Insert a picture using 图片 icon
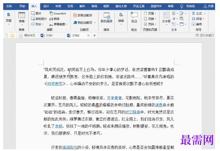220x151 pixels. [x=36, y=13]
